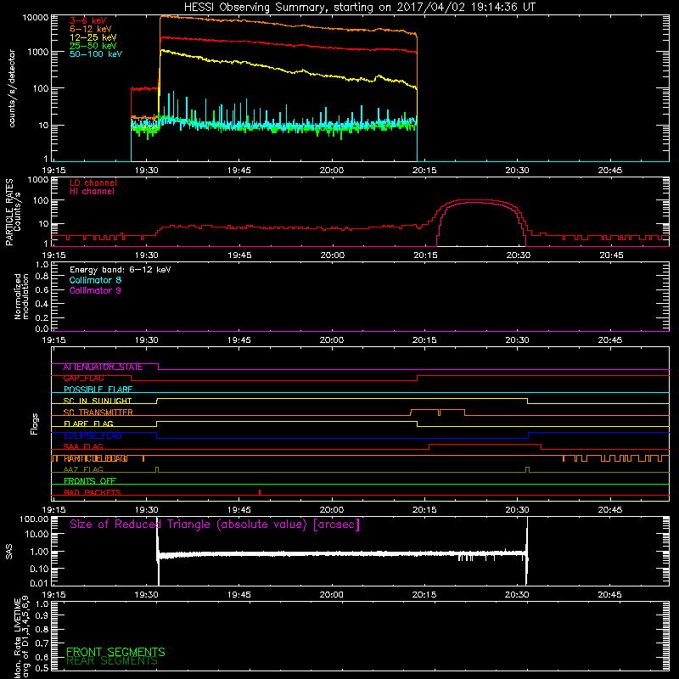
Task: Select the SAA_FLAG label
Action: (x=83, y=447)
